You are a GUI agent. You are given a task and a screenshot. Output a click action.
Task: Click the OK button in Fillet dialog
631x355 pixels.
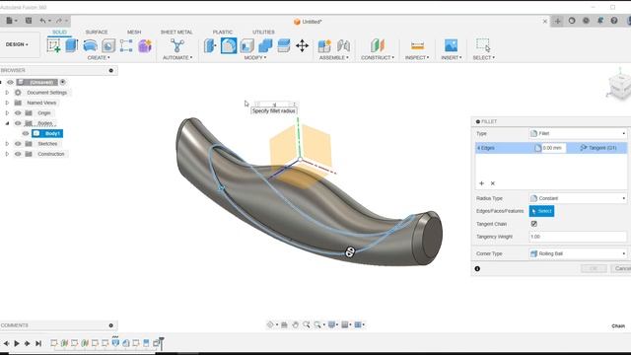(594, 268)
